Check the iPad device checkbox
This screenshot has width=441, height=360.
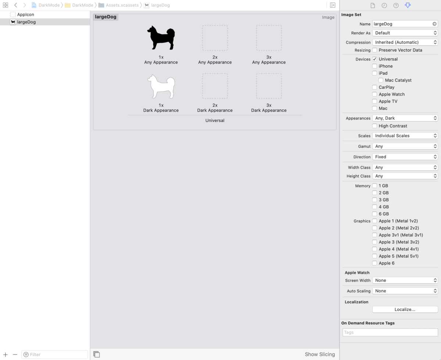(374, 73)
